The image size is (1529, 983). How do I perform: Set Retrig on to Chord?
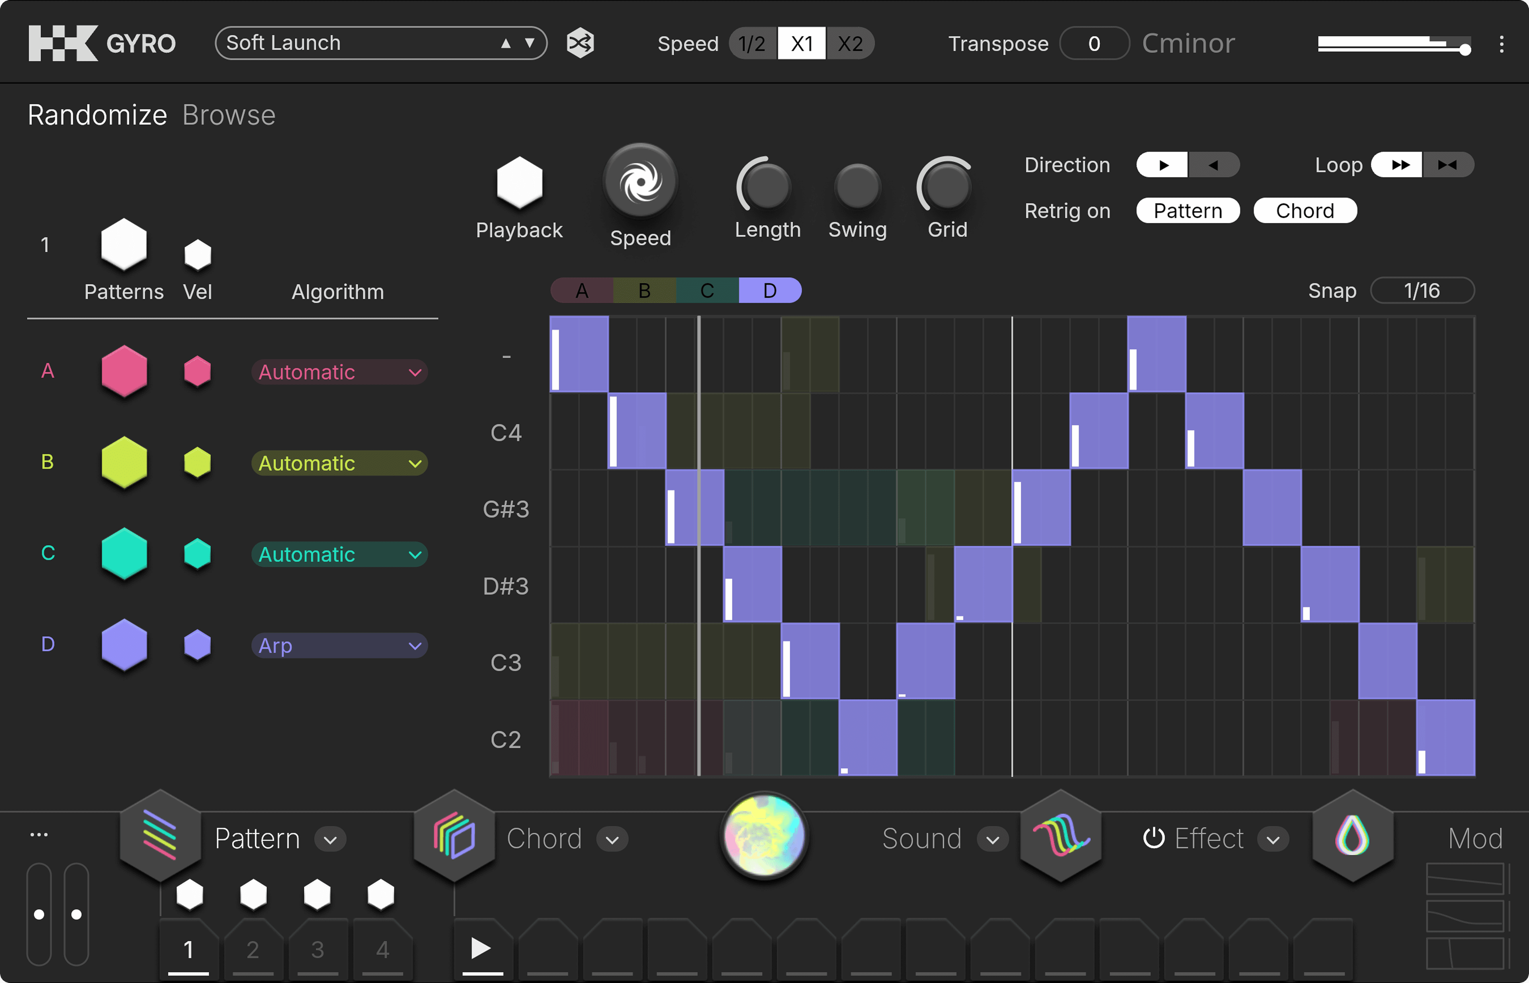pyautogui.click(x=1304, y=211)
